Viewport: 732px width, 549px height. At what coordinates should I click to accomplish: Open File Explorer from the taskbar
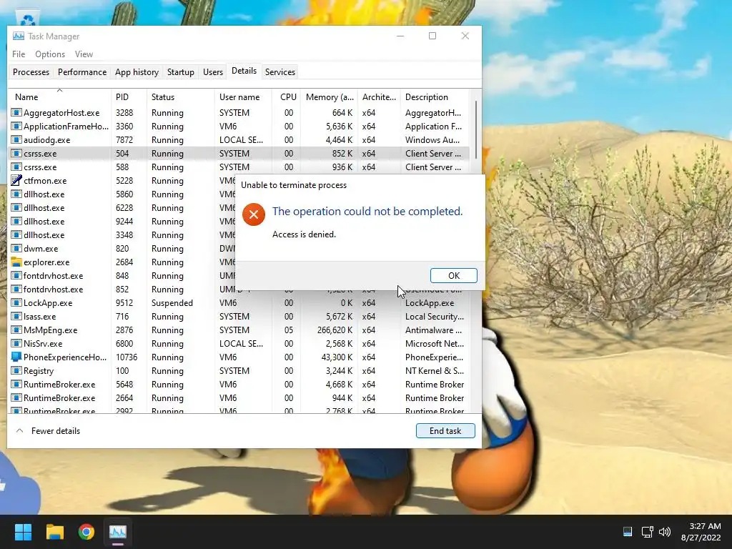[54, 532]
